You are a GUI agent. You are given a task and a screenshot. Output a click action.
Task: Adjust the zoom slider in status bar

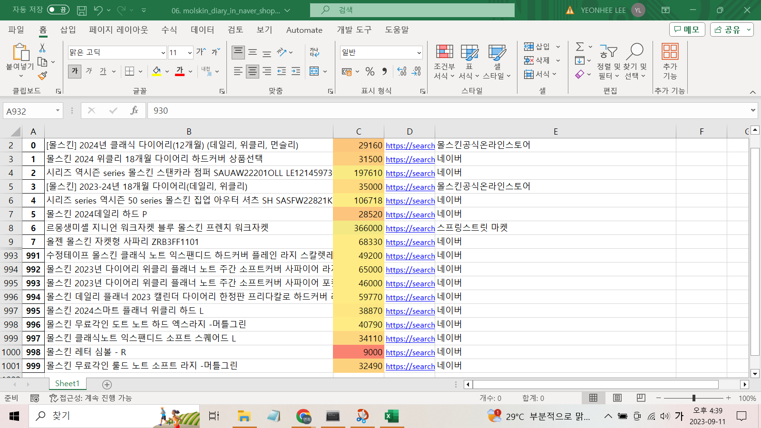[694, 398]
